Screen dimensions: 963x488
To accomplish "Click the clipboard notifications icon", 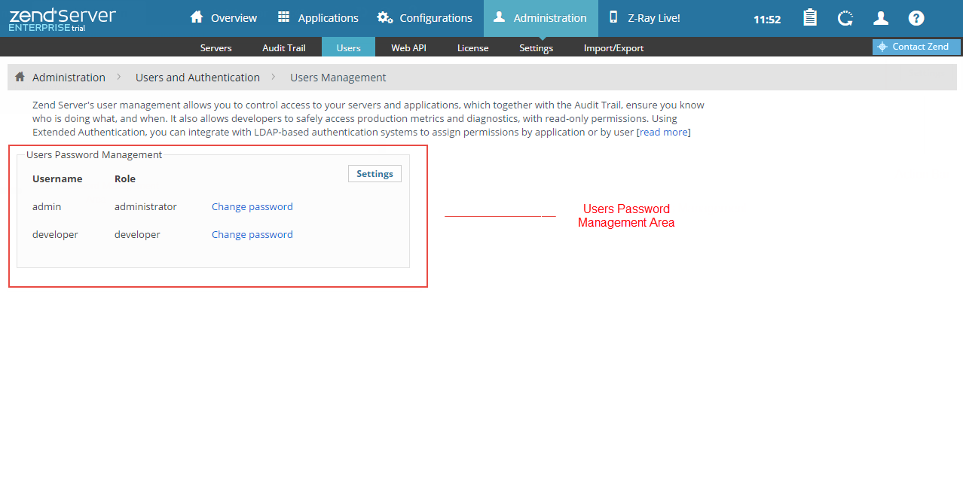I will click(x=810, y=18).
